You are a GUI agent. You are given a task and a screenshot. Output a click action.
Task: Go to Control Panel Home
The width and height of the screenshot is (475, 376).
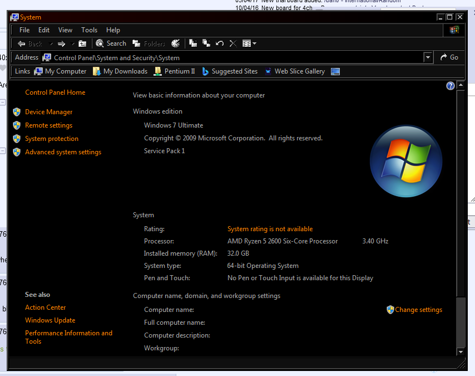coord(55,92)
